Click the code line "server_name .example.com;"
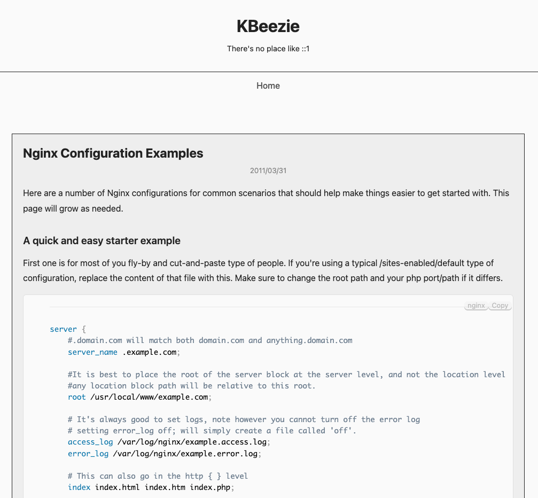 pos(124,352)
